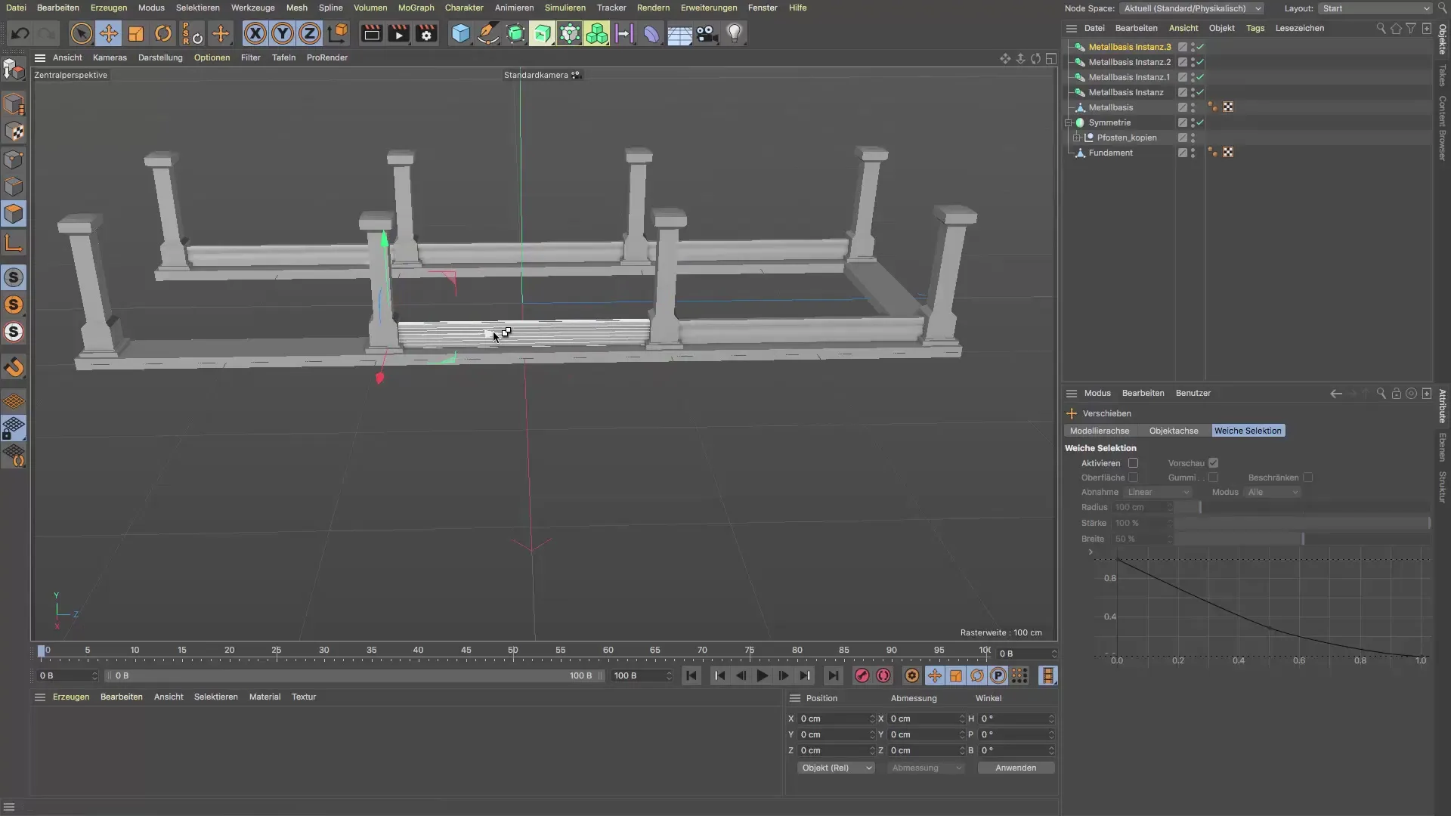The image size is (1451, 816).
Task: Open the Node Space dropdown
Action: (x=1192, y=8)
